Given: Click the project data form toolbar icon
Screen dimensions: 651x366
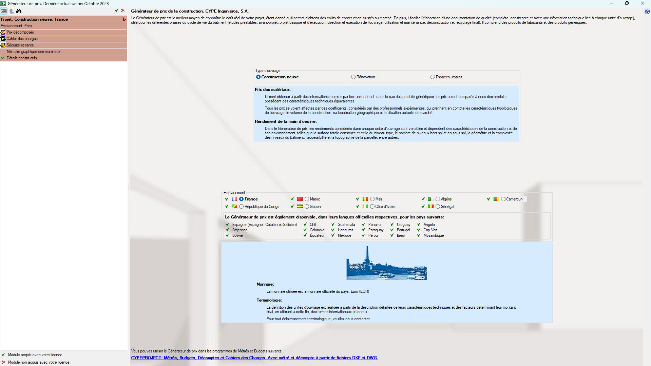Looking at the screenshot, I should (4, 11).
